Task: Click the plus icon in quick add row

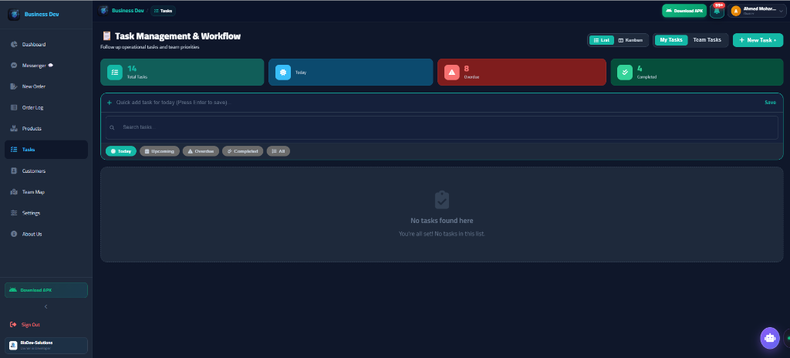Action: pyautogui.click(x=110, y=103)
